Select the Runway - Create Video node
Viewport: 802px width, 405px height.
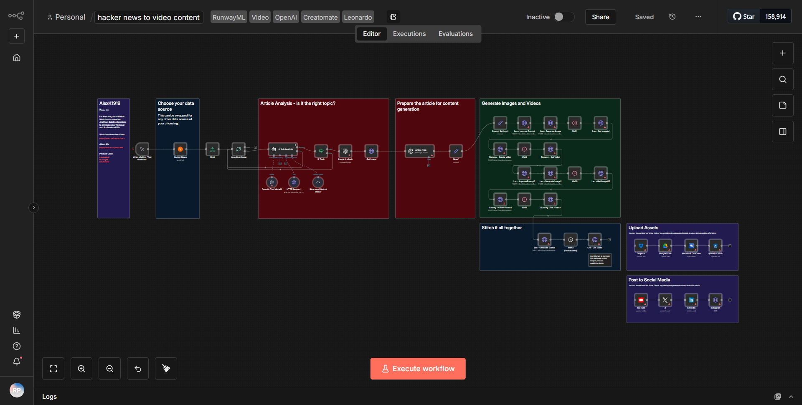pyautogui.click(x=500, y=149)
